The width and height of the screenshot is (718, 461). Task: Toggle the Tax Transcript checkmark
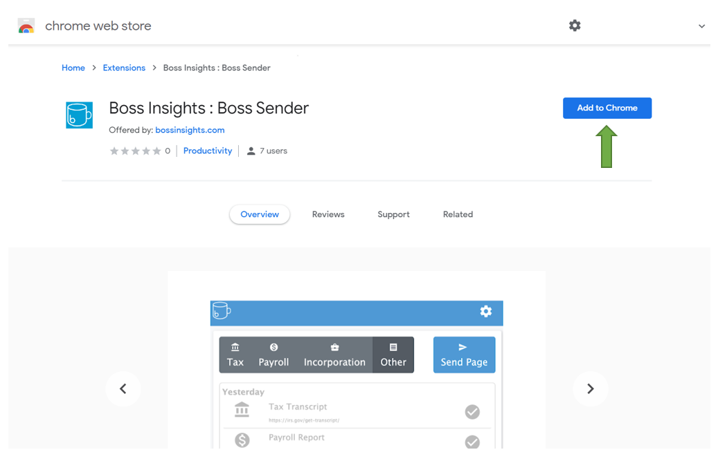472,412
